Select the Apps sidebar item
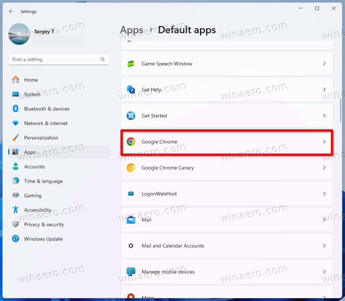Viewport: 345px width, 301px height. tap(59, 152)
